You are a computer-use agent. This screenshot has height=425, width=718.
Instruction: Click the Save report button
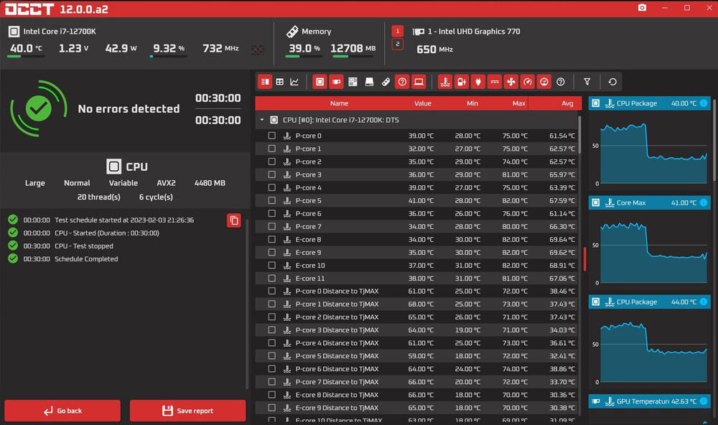click(187, 411)
